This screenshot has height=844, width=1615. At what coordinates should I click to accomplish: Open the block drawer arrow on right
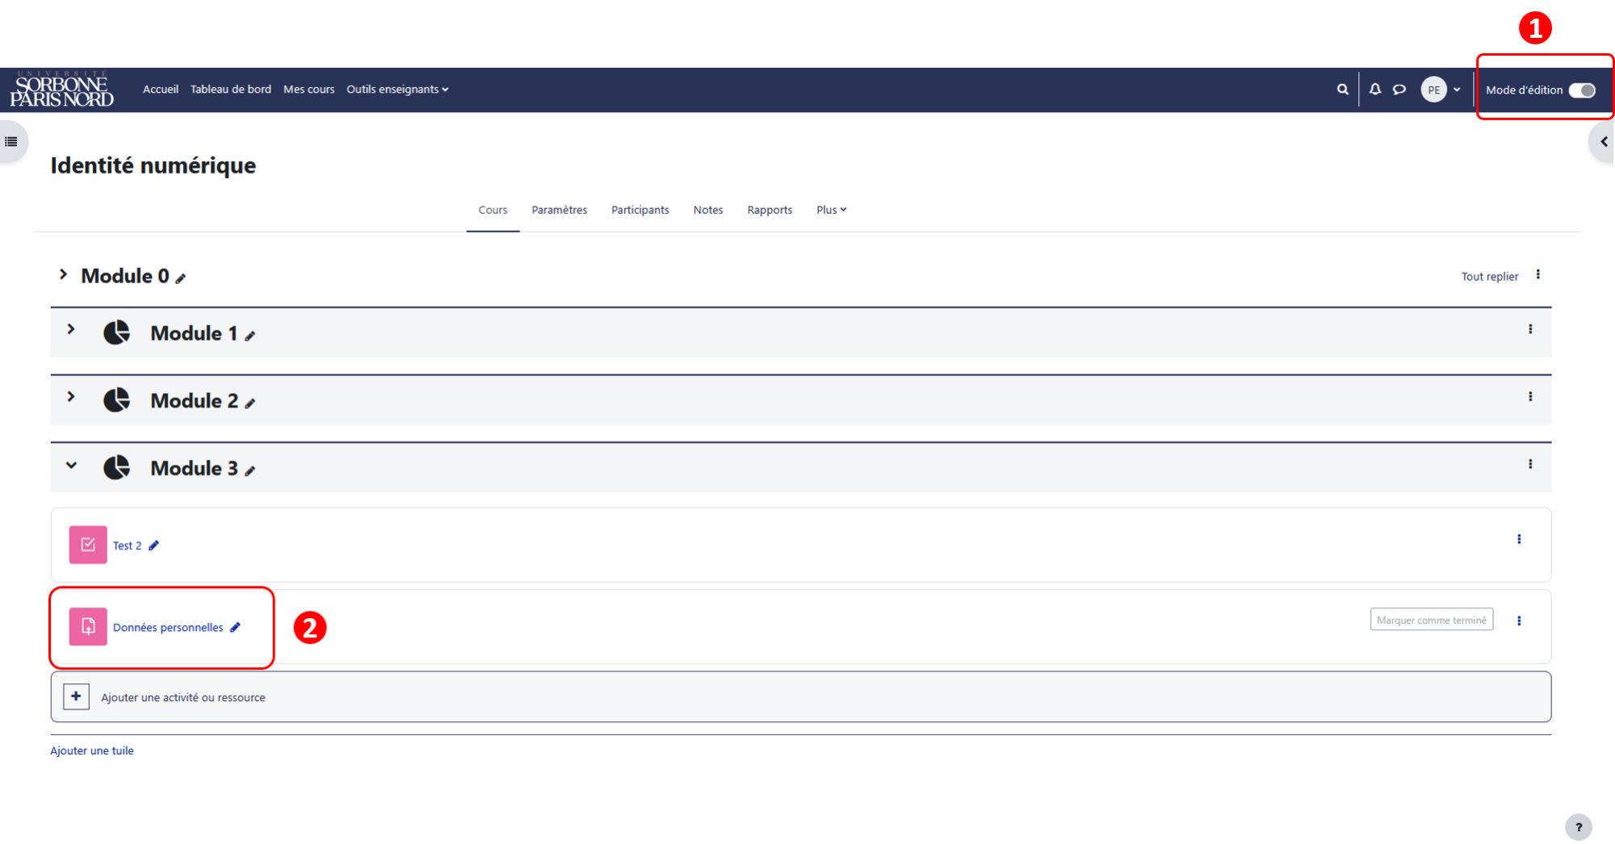[x=1604, y=142]
